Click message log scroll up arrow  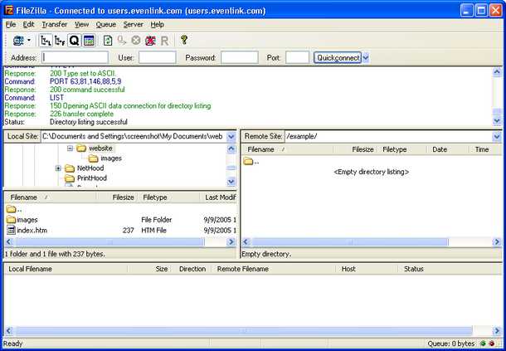(497, 72)
